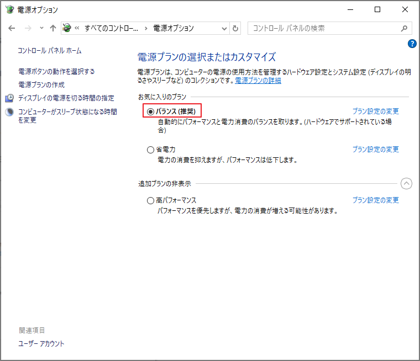The image size is (420, 361).
Task: Click the forward navigation arrow
Action: (28, 28)
